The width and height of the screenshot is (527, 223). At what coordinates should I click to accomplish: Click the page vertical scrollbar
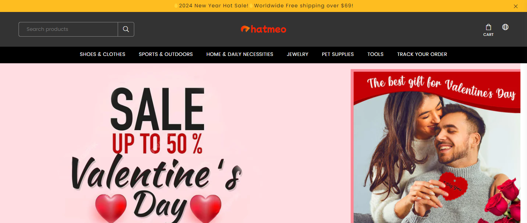pos(524,143)
